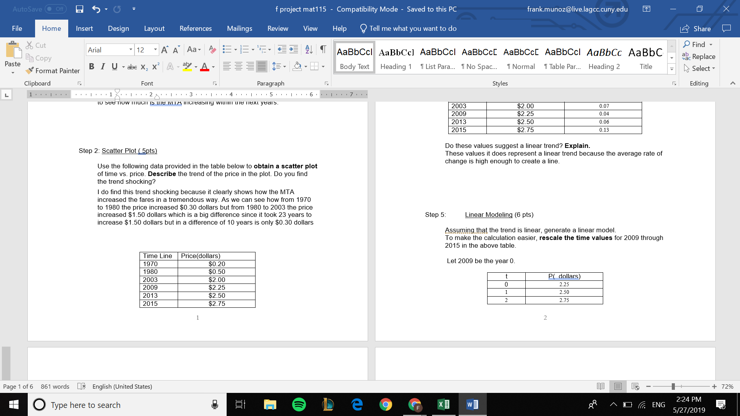Select the Home tab
This screenshot has height=416, width=740.
pyautogui.click(x=50, y=28)
